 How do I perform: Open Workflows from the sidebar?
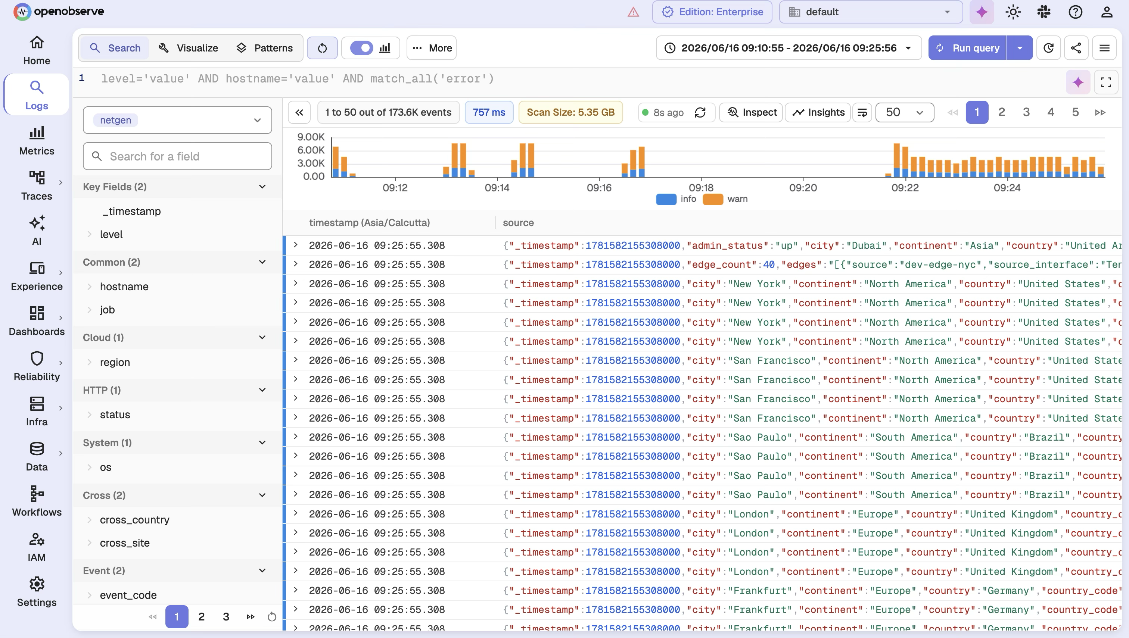tap(36, 502)
